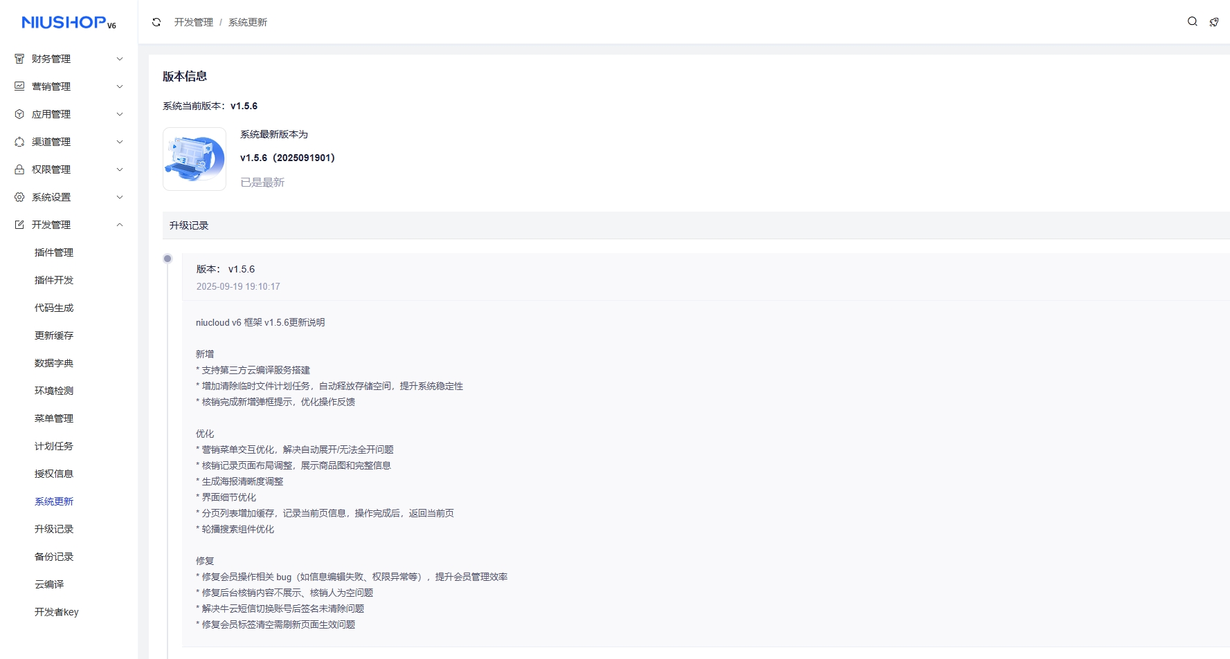The width and height of the screenshot is (1230, 659).
Task: Open the 升级记录 submenu page
Action: [x=54, y=529]
